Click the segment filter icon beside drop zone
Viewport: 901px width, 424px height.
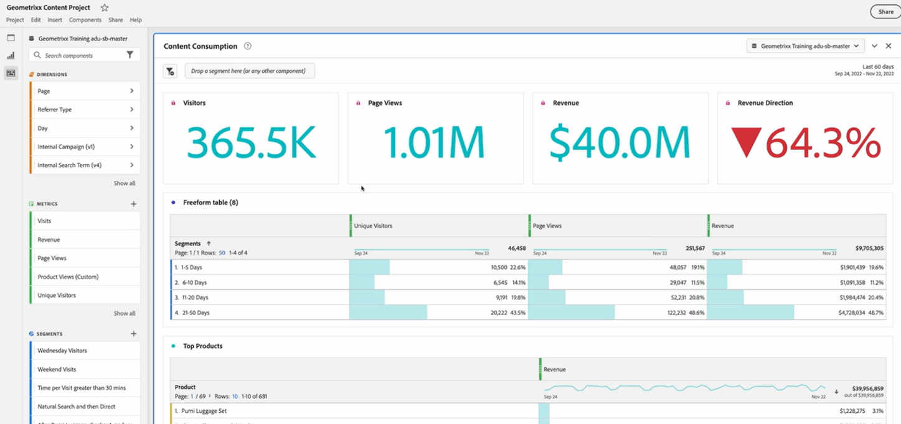tap(170, 71)
